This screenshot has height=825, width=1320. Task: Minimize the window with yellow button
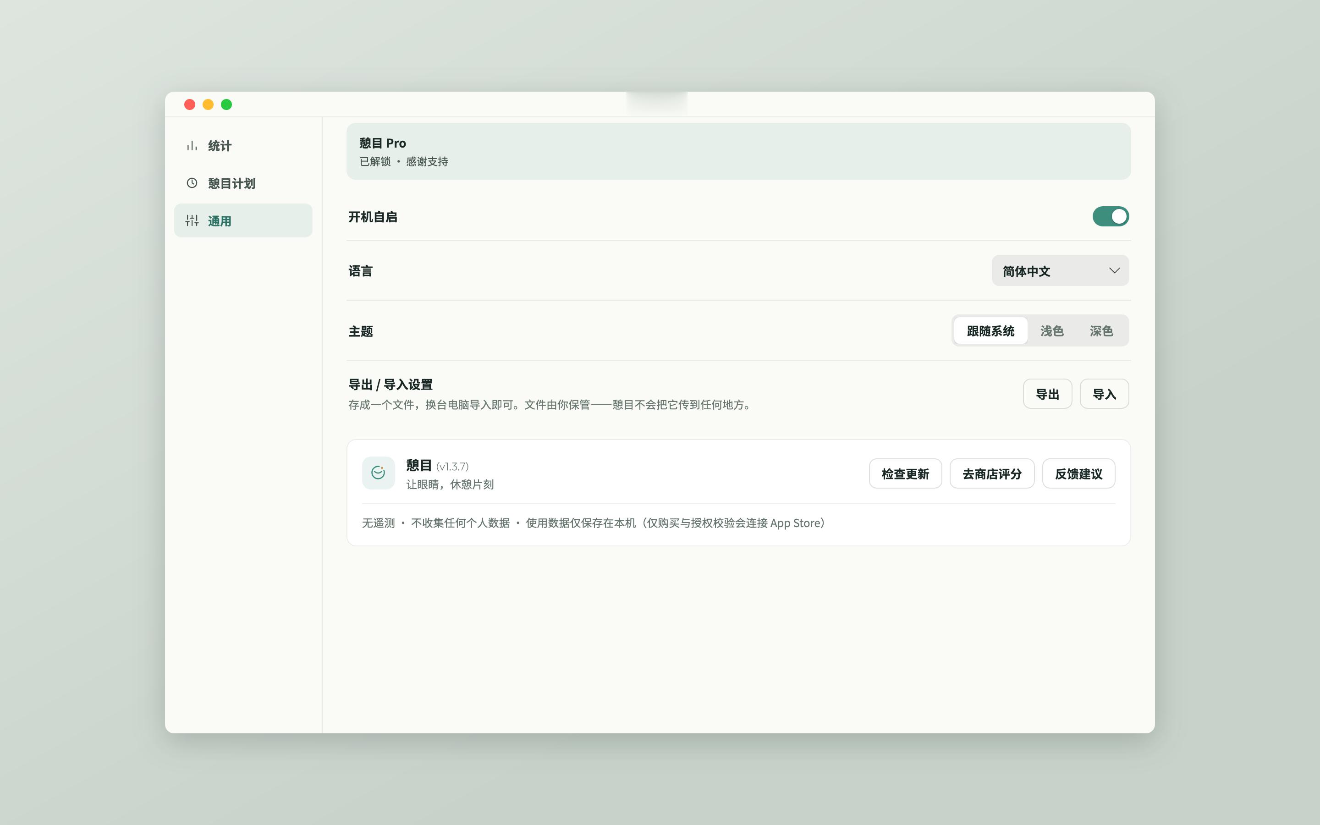208,104
